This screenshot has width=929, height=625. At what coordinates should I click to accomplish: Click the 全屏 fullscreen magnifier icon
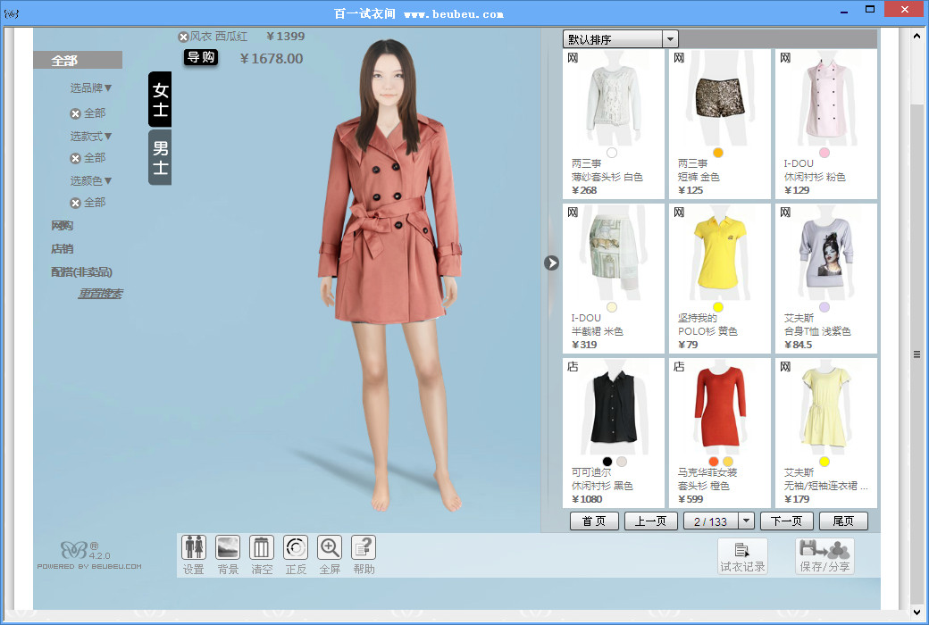[330, 547]
